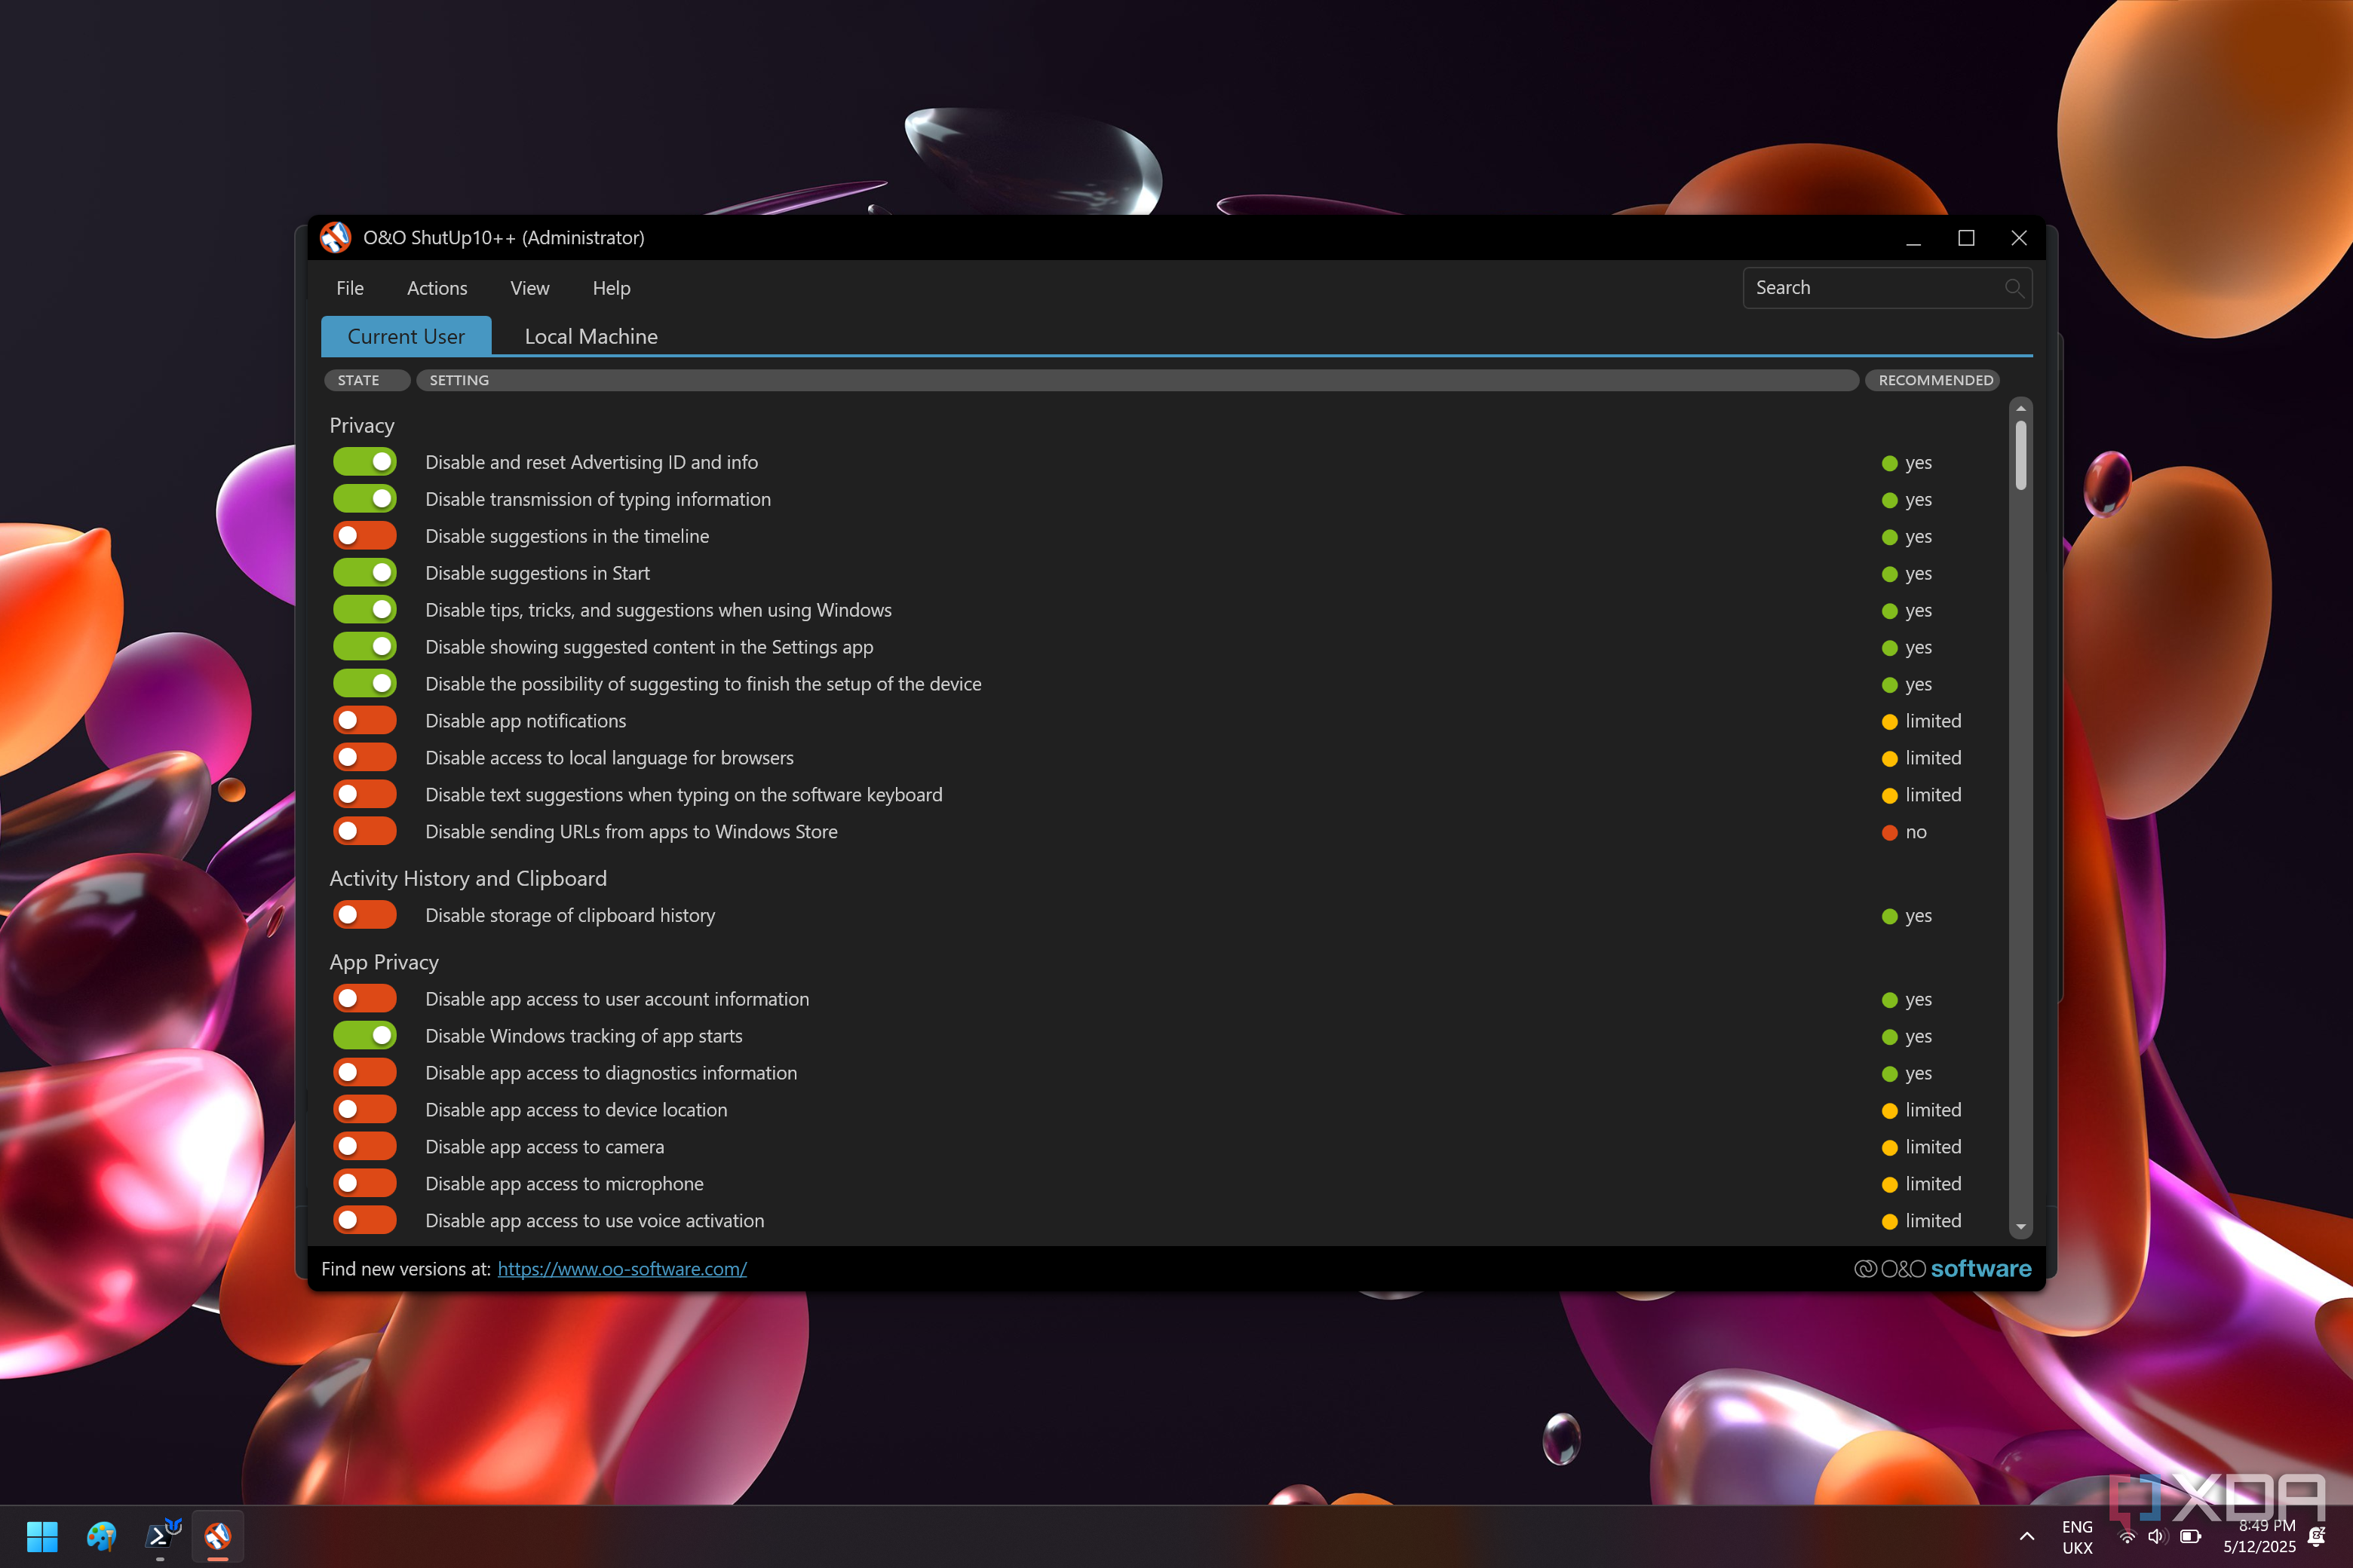
Task: Collapse the Privacy section header
Action: [362, 425]
